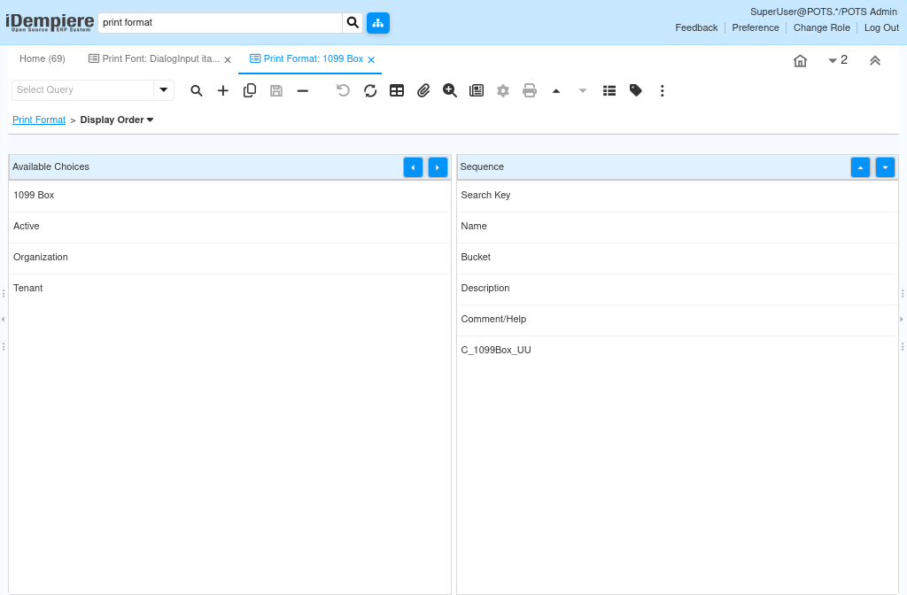This screenshot has width=907, height=595.
Task: Close the Print Font tab
Action: pos(228,59)
